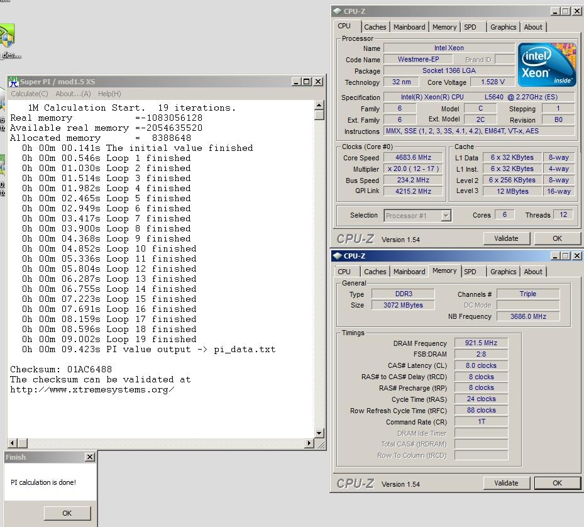Click OK in the Finish dialog
Image resolution: width=584 pixels, height=527 pixels.
pyautogui.click(x=67, y=513)
